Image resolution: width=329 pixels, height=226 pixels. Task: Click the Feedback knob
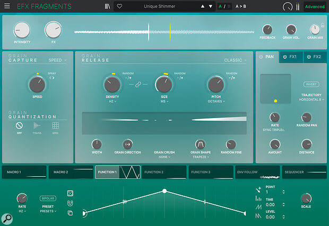[267, 30]
